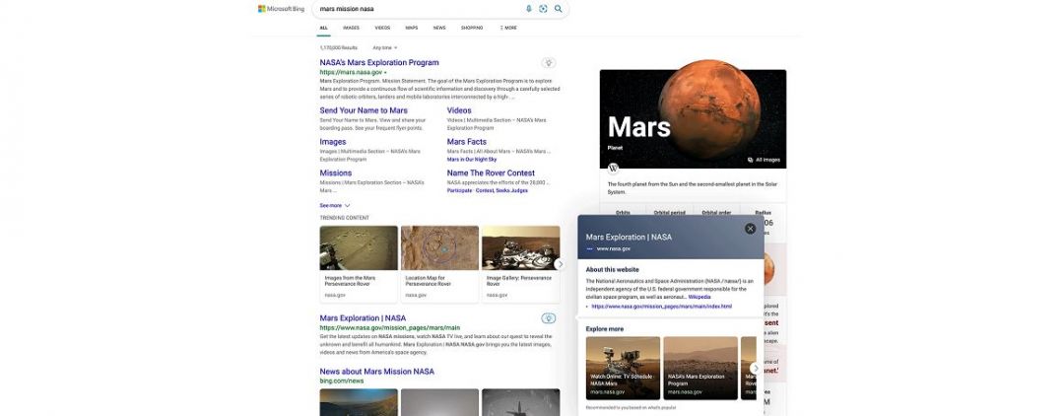Open All images on Mars card
This screenshot has height=416, width=1064.
(765, 160)
